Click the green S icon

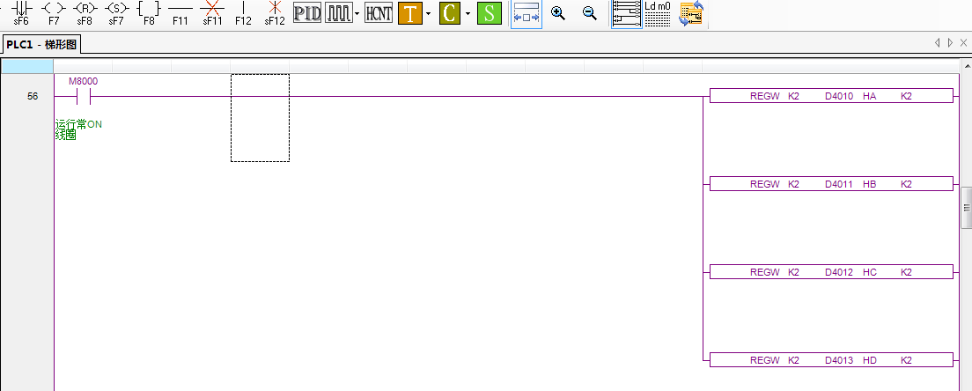(x=490, y=13)
